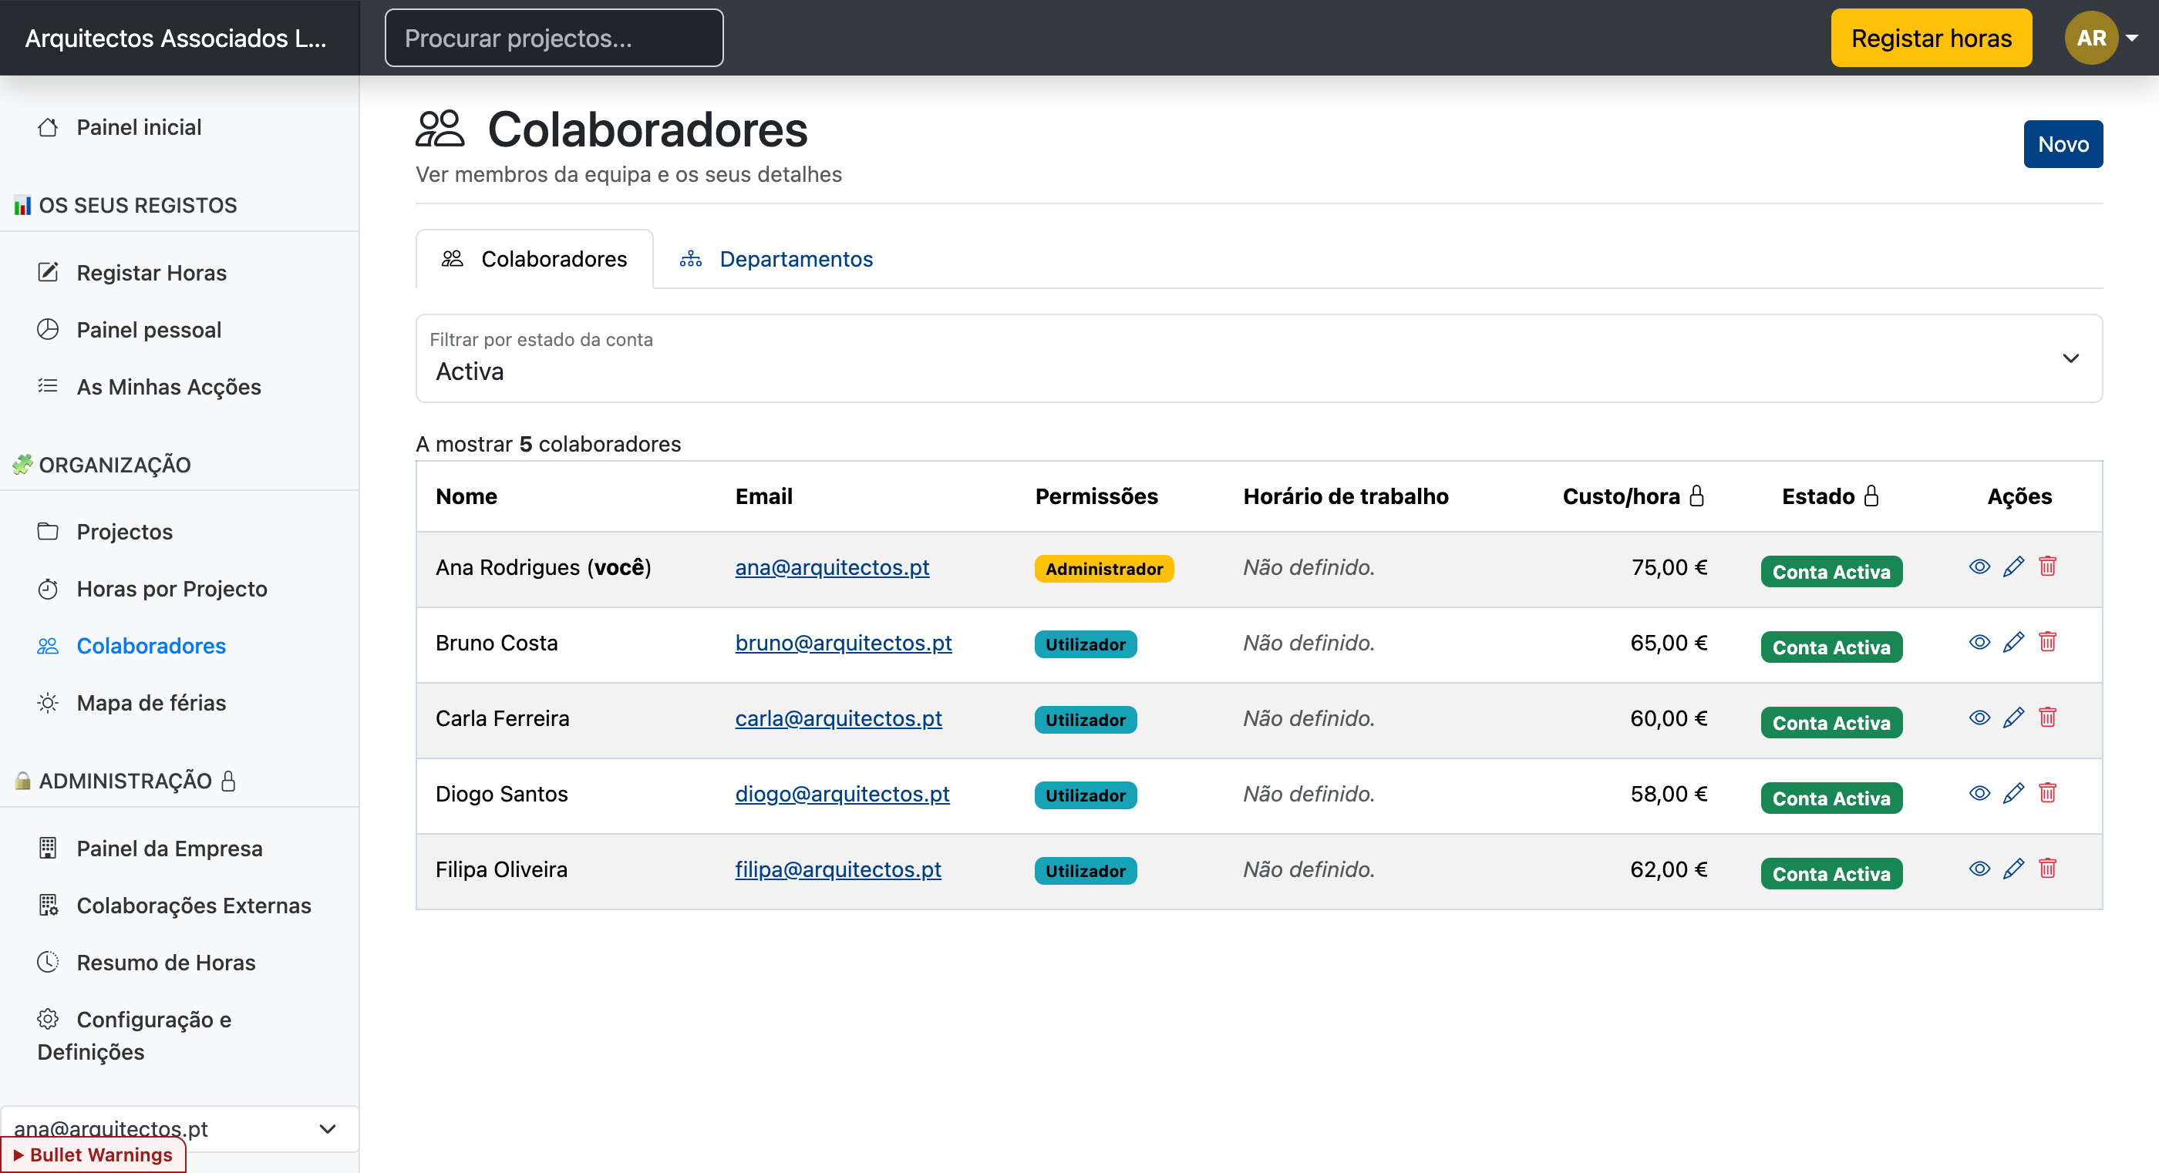
Task: Open the account status filter showing Activa
Action: click(x=1257, y=358)
